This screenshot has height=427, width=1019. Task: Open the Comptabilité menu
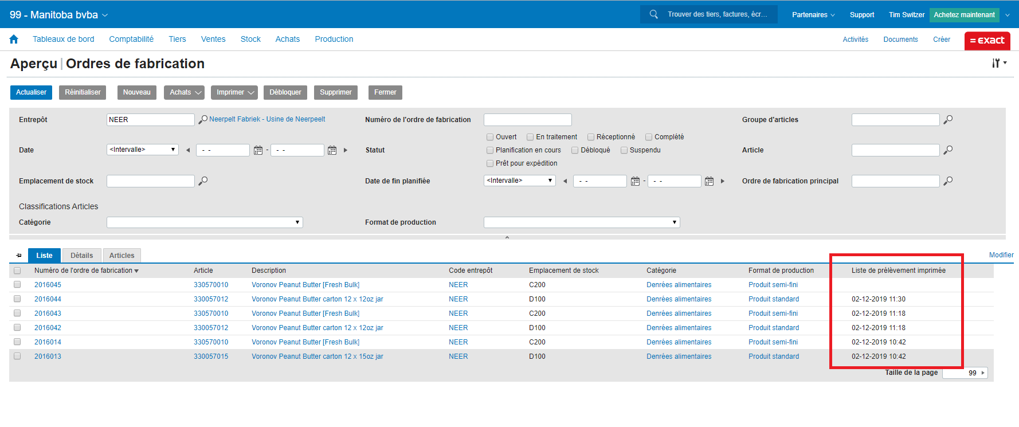point(131,39)
